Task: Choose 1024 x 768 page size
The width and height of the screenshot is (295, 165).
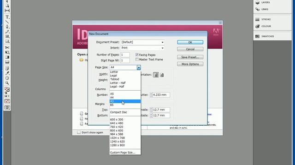Action: tap(125, 138)
